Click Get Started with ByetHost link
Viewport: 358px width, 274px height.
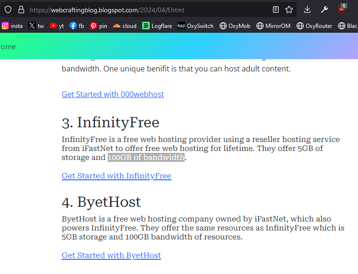click(x=111, y=255)
